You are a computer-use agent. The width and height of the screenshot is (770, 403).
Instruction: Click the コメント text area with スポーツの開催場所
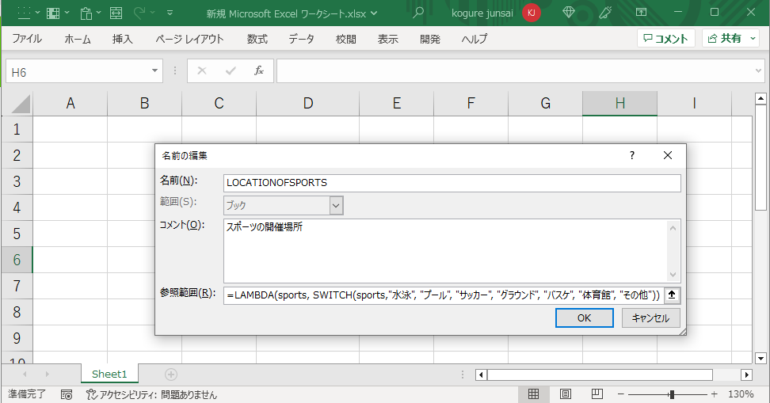(444, 251)
